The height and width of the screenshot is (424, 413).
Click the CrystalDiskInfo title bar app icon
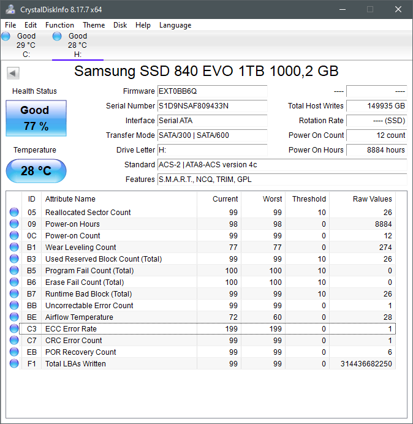tap(10, 9)
